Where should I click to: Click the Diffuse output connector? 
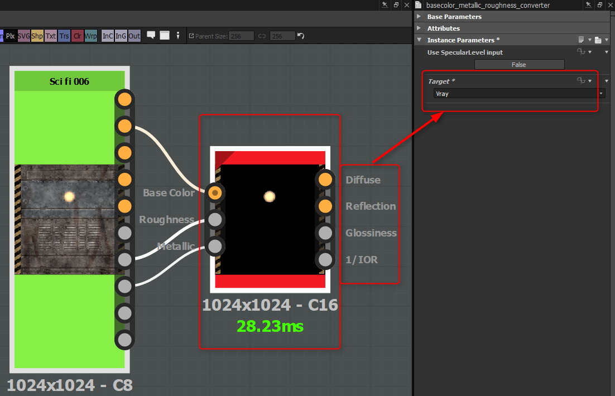[325, 180]
